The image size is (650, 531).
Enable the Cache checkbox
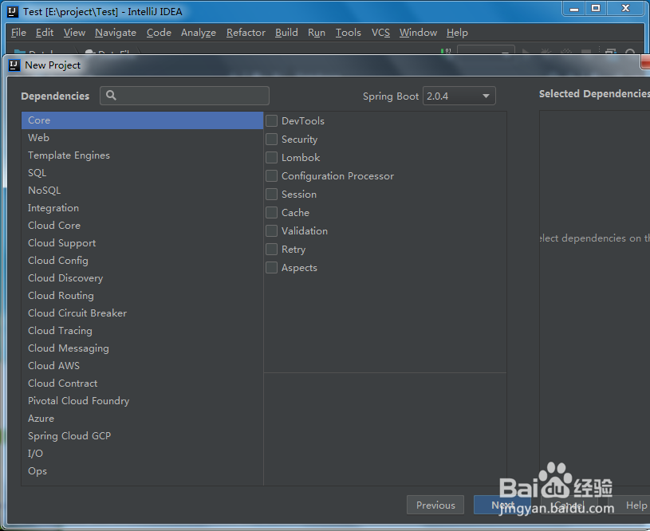271,213
